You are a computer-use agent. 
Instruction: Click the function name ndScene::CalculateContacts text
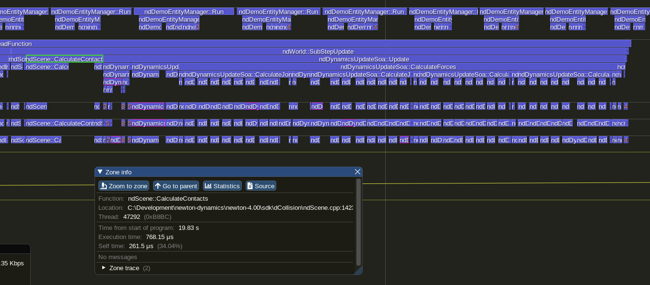click(168, 198)
